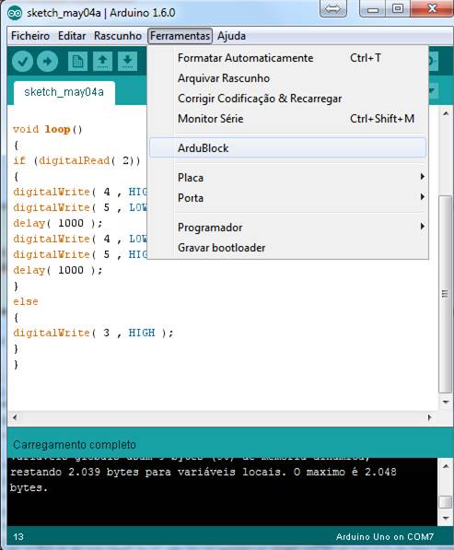Click 'Arduino Uno on COM7' status text
The height and width of the screenshot is (550, 454).
pos(385,537)
